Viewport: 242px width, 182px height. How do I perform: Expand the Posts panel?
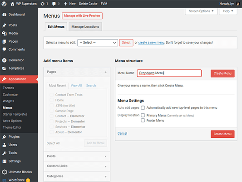(x=77, y=156)
